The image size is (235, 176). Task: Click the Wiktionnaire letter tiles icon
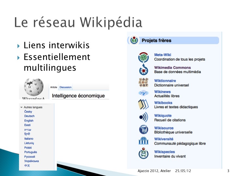click(x=143, y=82)
